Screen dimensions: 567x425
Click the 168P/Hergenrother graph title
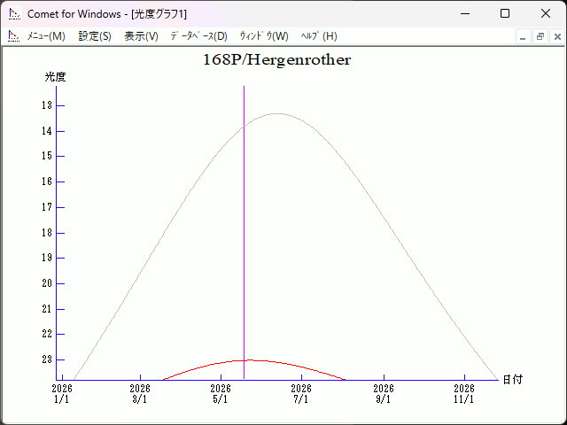click(x=276, y=60)
